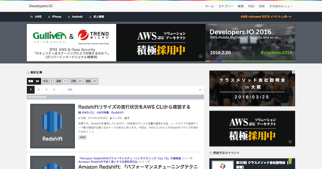Select the 今日 tab with 9 articles
Viewport: 322px width, 169px height.
[x=48, y=81]
